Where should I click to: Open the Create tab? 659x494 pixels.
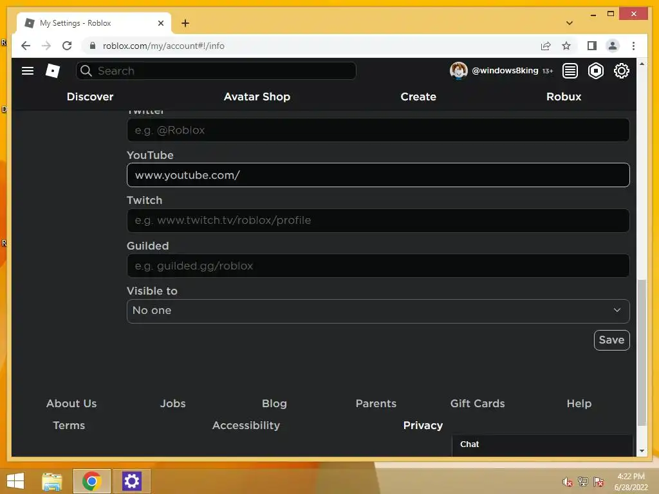click(x=418, y=96)
